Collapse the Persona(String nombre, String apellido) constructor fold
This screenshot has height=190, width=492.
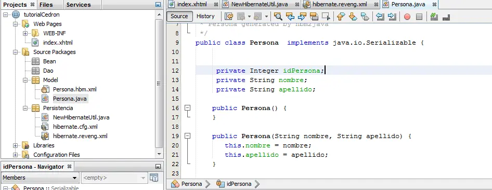187,136
